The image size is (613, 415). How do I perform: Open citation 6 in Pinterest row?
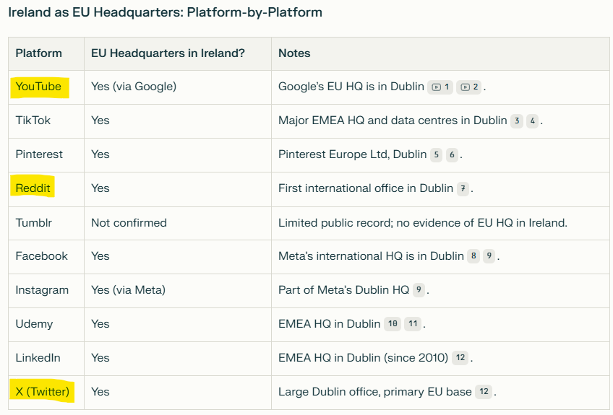(x=452, y=155)
